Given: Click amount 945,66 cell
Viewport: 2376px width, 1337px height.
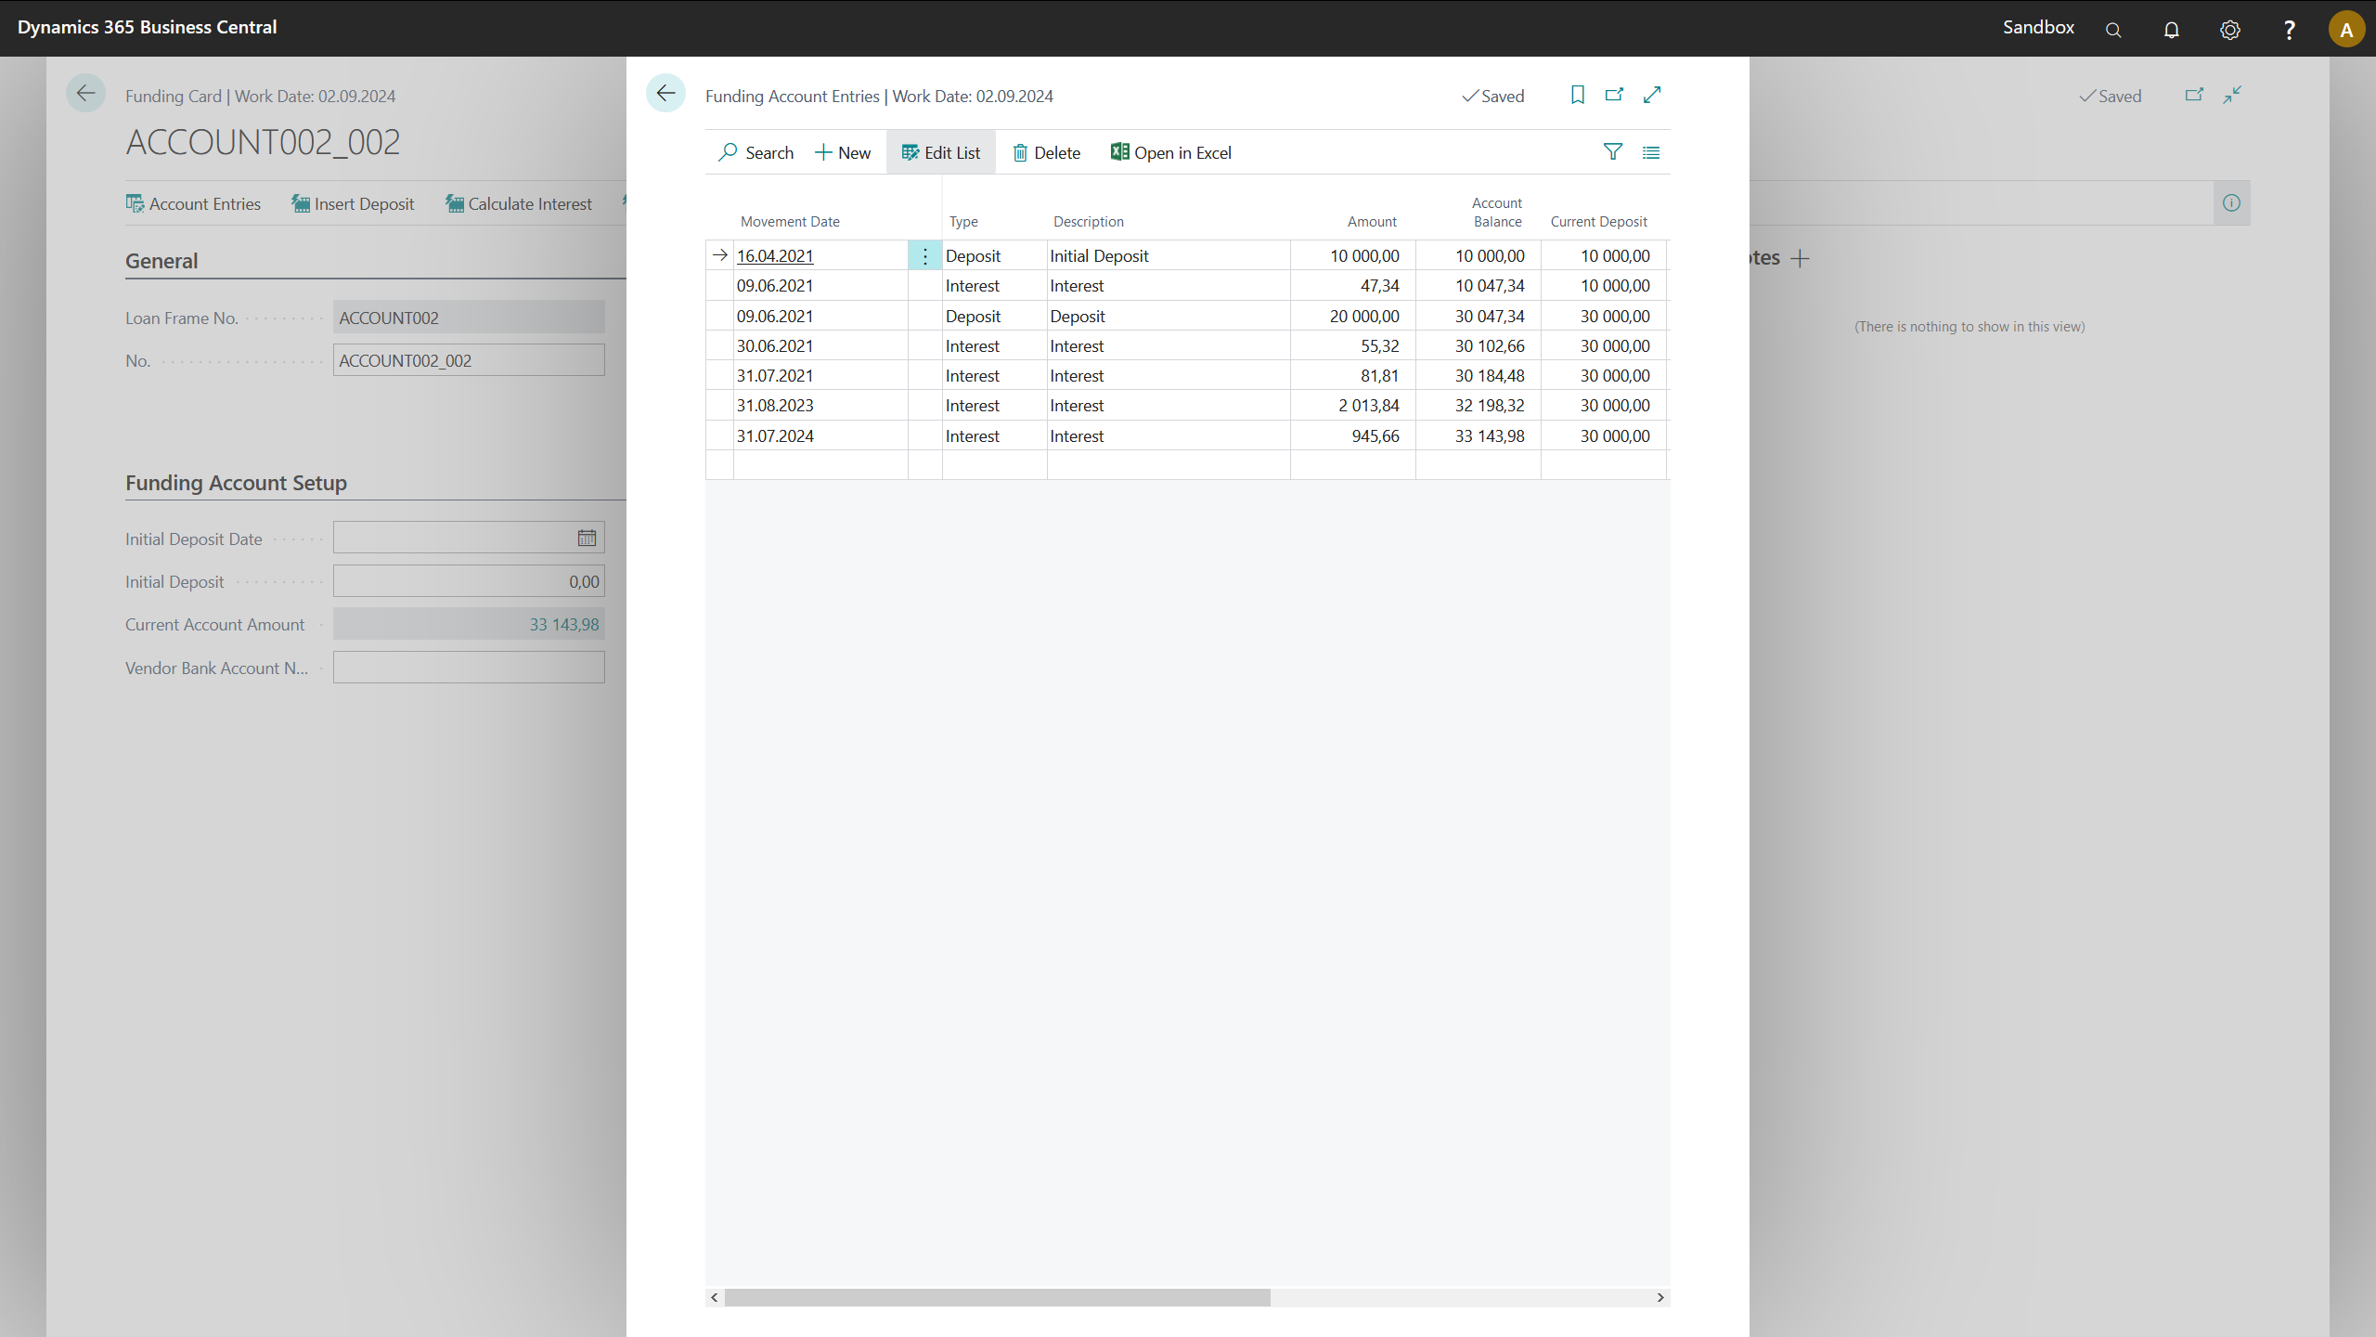Looking at the screenshot, I should (1353, 435).
